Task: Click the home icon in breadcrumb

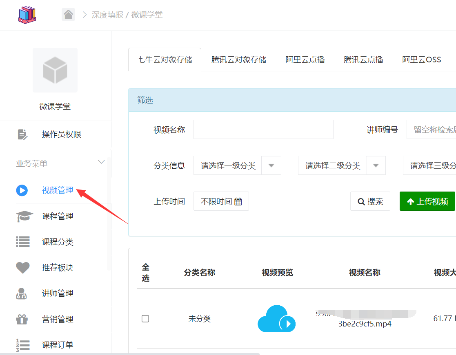Action: click(68, 15)
